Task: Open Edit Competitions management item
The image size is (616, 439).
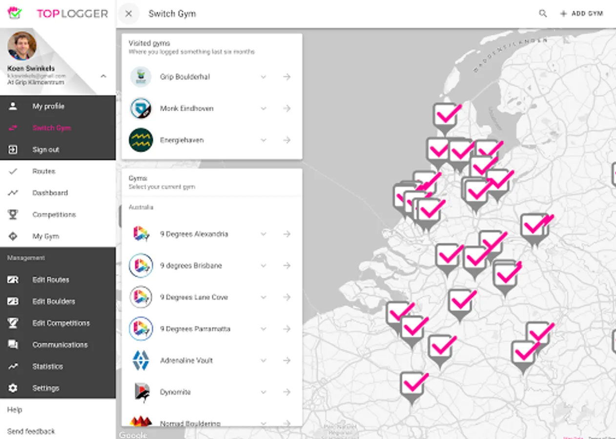Action: pyautogui.click(x=58, y=323)
